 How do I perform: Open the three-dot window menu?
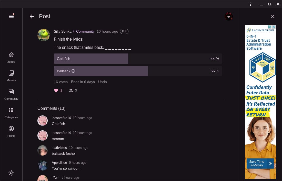pos(250,4)
